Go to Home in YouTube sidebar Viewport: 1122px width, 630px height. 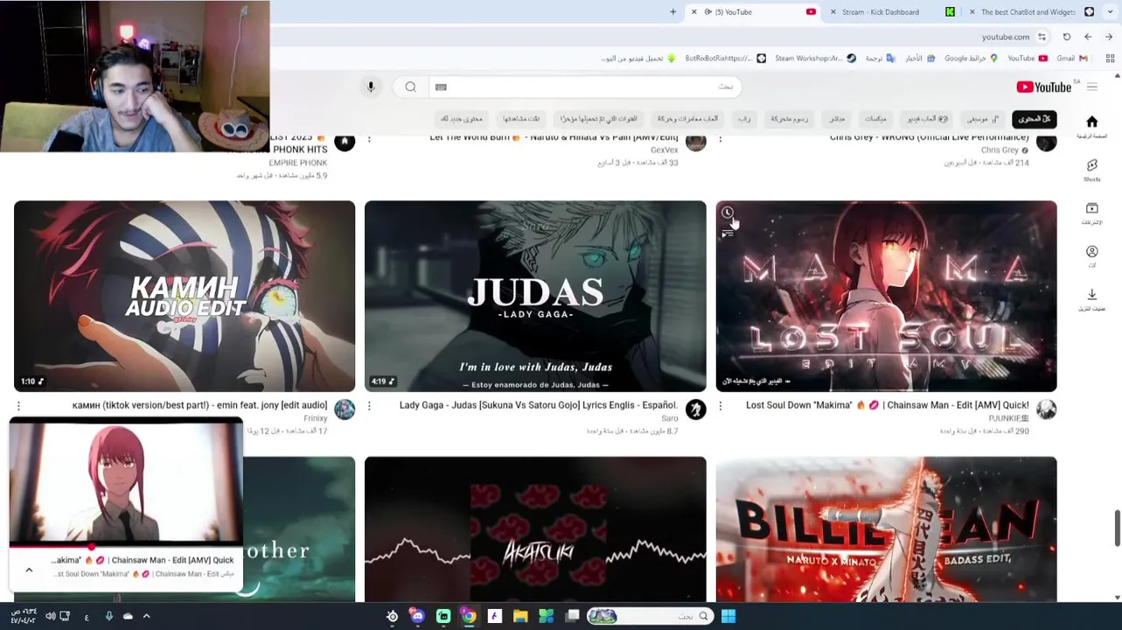click(x=1091, y=125)
